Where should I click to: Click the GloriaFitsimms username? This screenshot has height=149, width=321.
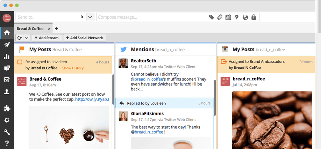pos(147,114)
